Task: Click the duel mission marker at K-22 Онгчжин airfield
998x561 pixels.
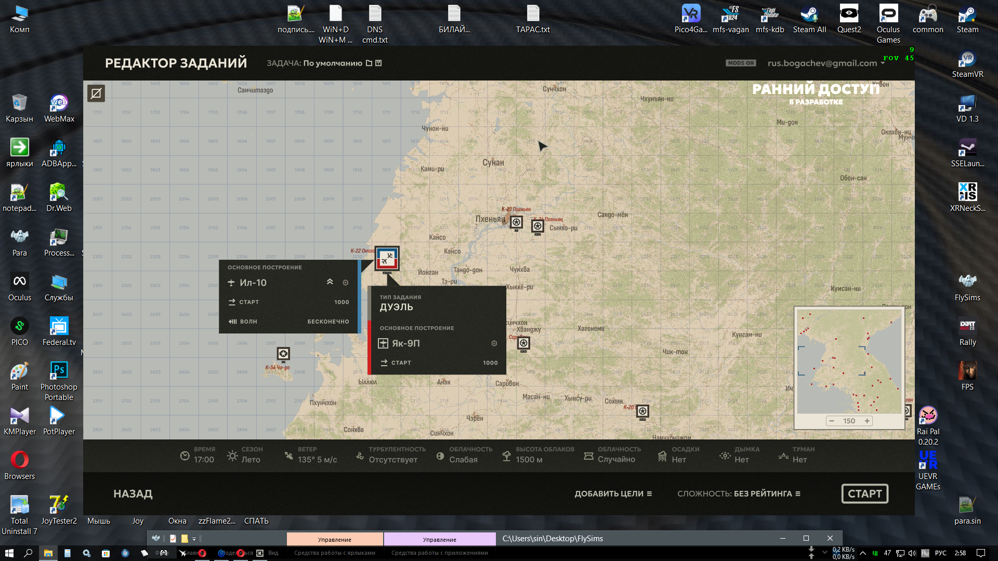Action: click(387, 258)
